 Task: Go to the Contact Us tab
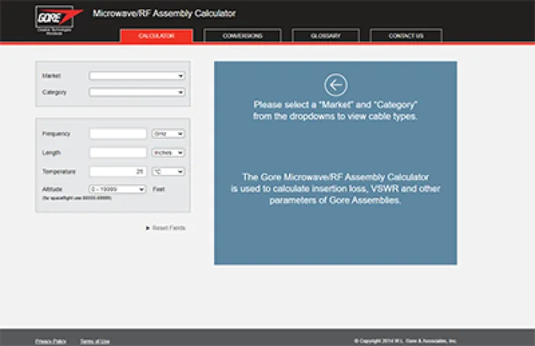pos(406,36)
